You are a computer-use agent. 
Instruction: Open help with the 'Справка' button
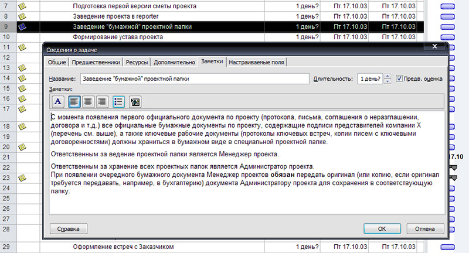click(69, 228)
